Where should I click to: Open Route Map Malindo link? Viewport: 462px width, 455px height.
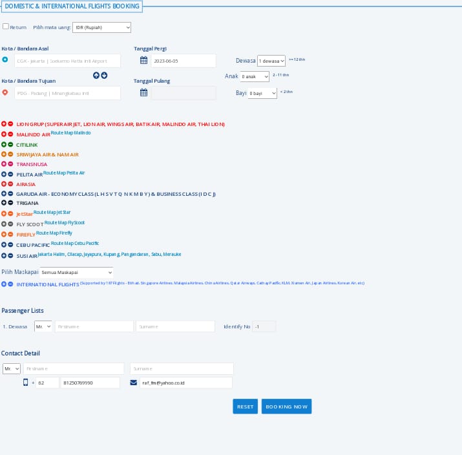point(70,133)
